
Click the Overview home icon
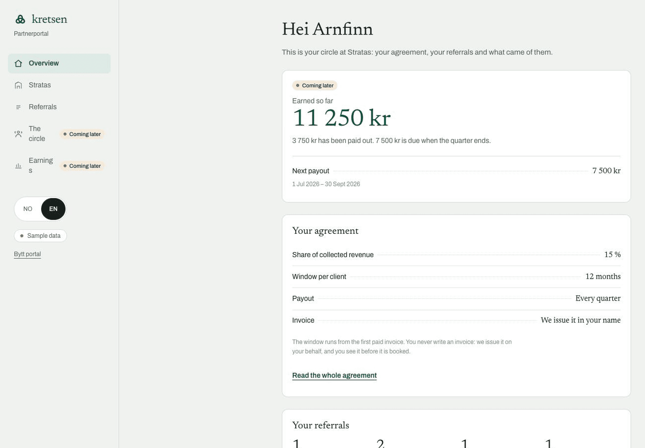18,64
